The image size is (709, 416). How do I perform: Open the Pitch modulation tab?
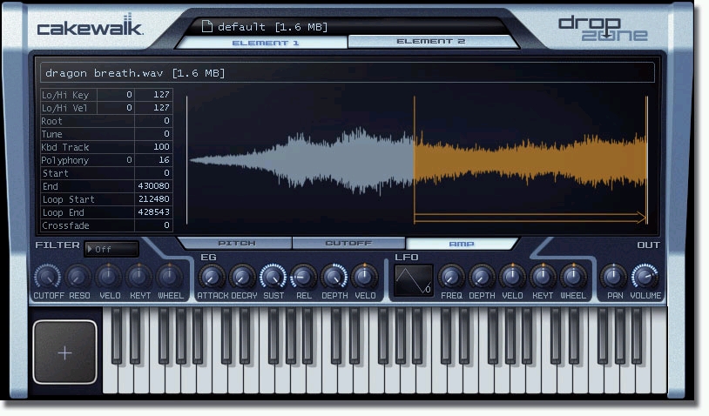point(237,243)
